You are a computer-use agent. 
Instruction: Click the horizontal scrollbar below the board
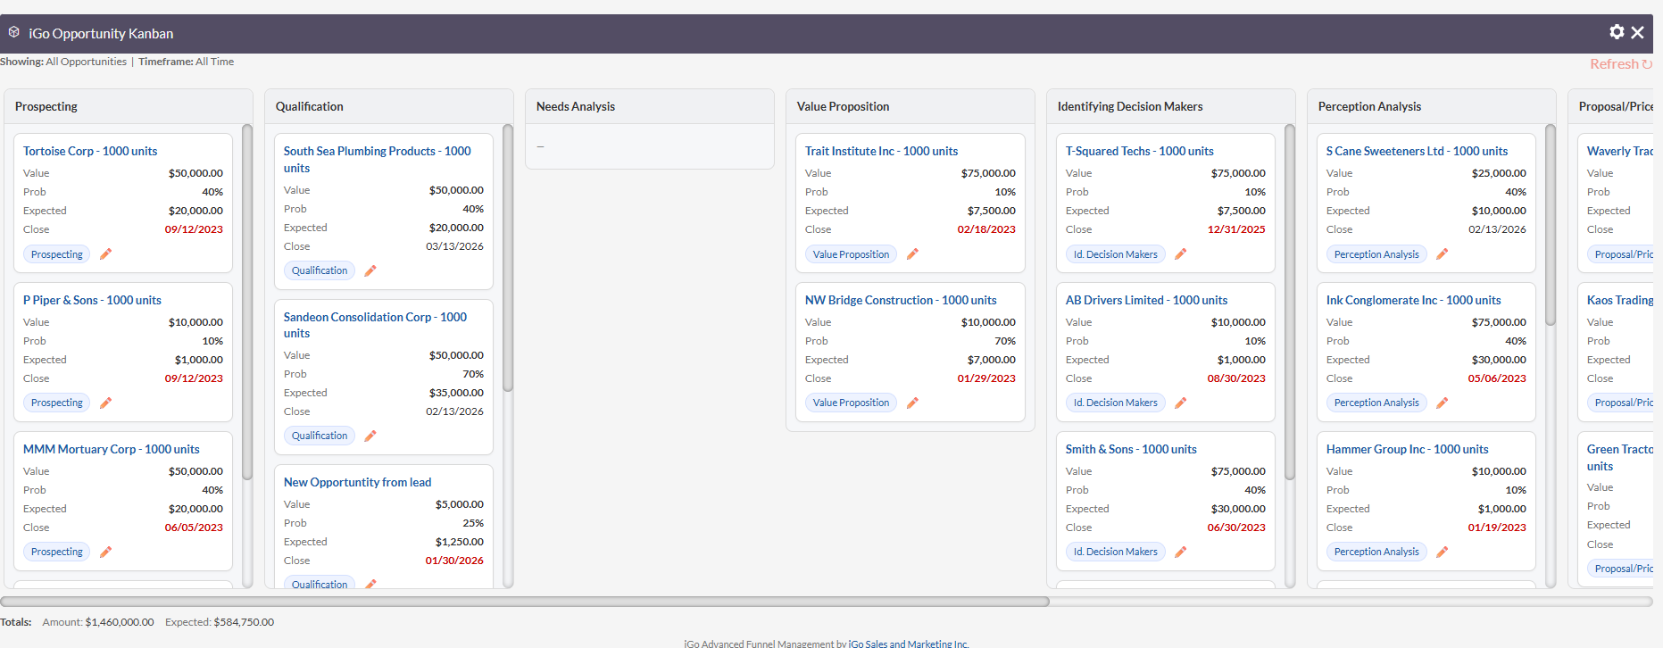coord(525,602)
